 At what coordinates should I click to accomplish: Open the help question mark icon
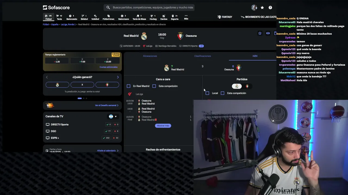(x=270, y=8)
